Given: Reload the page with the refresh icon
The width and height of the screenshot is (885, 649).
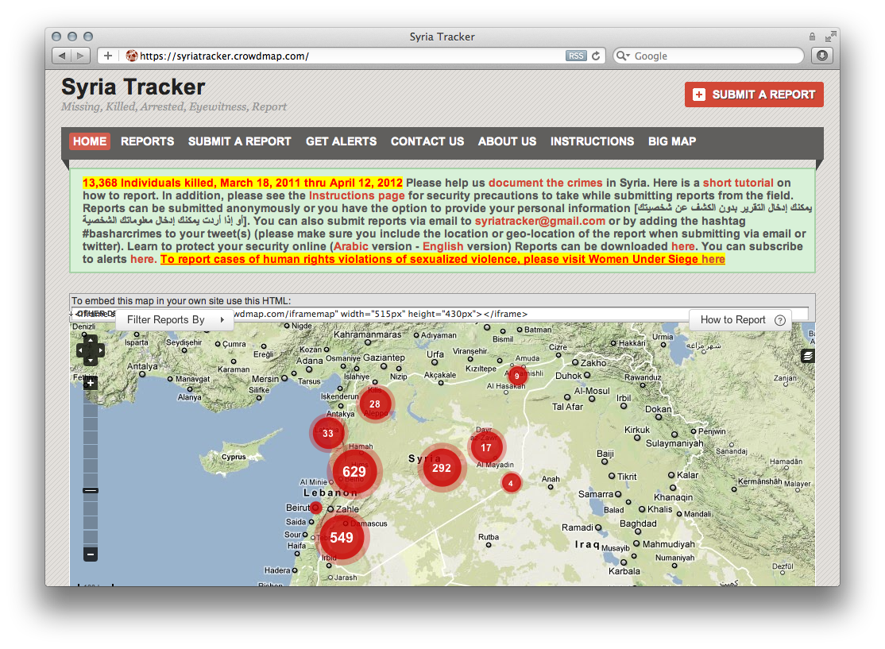Looking at the screenshot, I should click(597, 56).
